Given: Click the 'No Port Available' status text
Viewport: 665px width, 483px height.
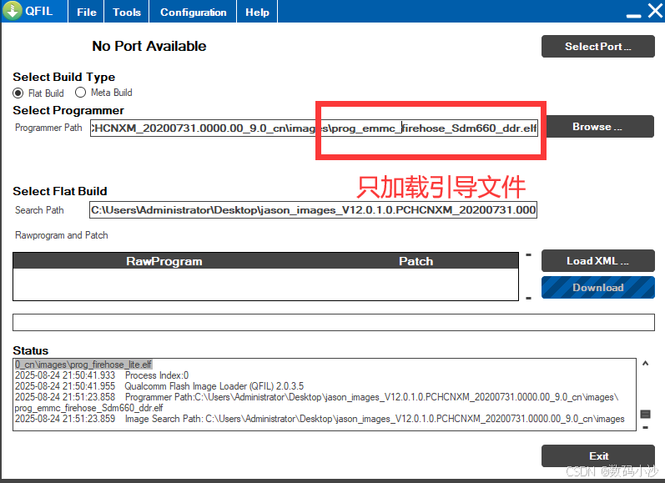Looking at the screenshot, I should (149, 46).
